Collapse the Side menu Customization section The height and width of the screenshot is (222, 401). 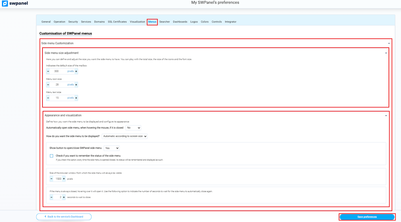tap(389, 43)
